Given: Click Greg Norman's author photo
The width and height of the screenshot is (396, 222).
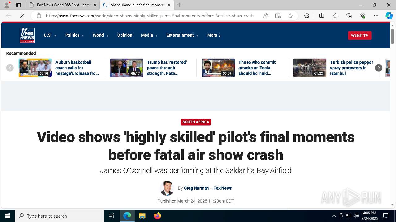Looking at the screenshot, I should point(167,188).
